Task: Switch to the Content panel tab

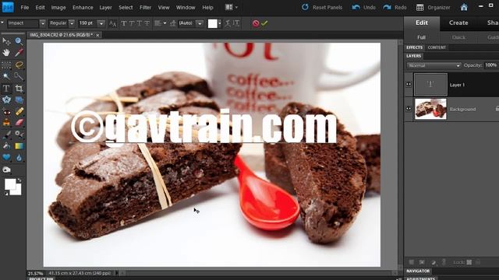Action: tap(437, 47)
